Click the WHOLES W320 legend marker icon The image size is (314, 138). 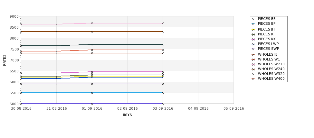click(253, 74)
